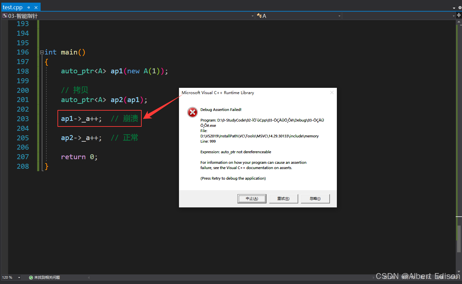Click line number 203 in the gutter
The height and width of the screenshot is (284, 462).
23,119
